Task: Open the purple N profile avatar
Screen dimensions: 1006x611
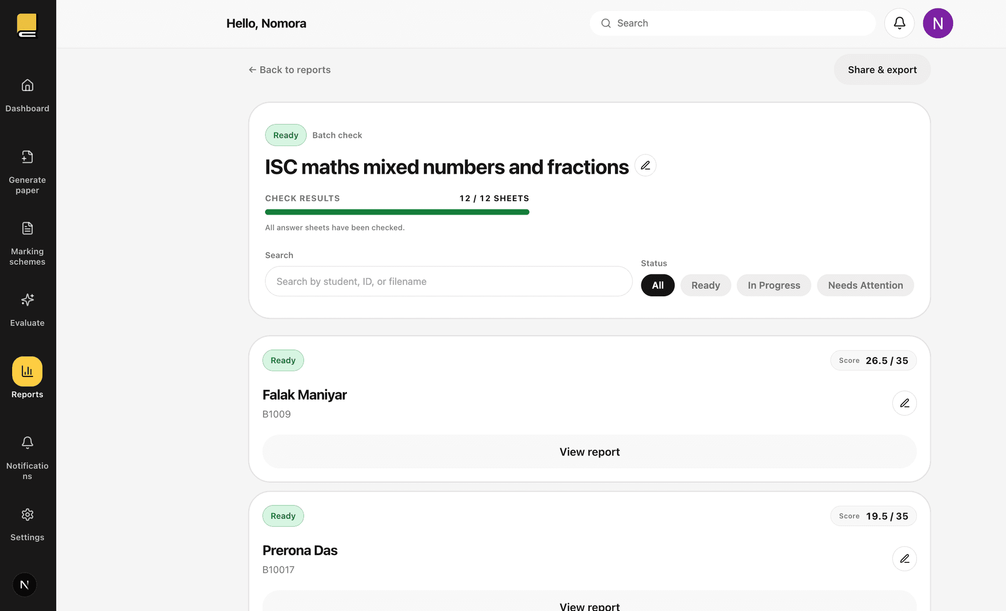Action: 938,23
